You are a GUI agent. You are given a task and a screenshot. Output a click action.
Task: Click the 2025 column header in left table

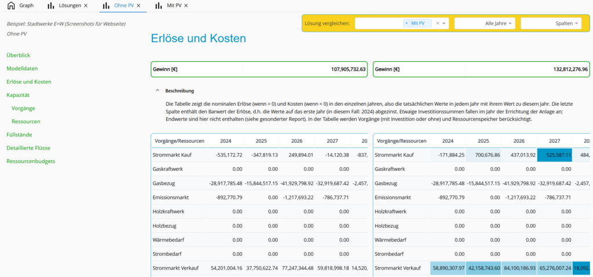pos(262,141)
